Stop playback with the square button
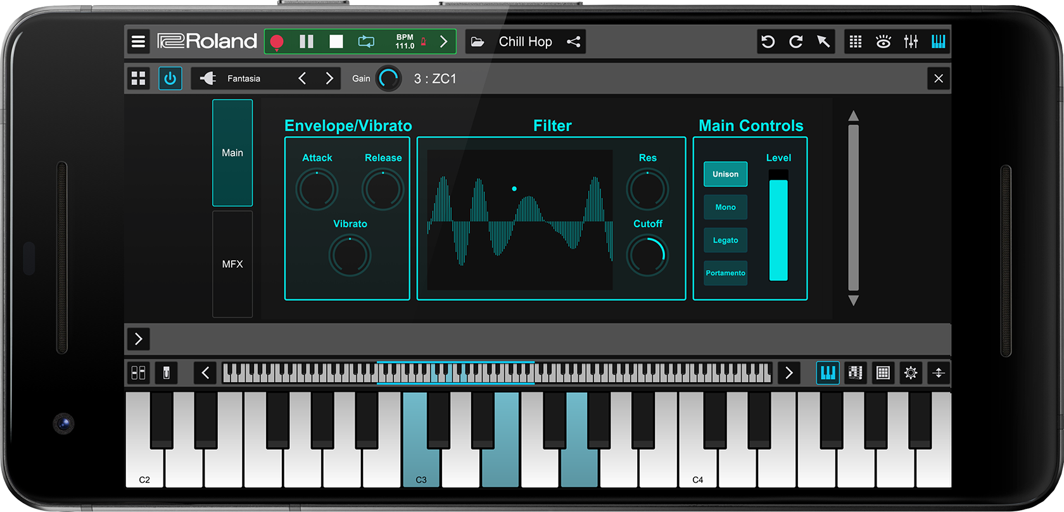Screen dimensions: 1064x512 tap(336, 42)
